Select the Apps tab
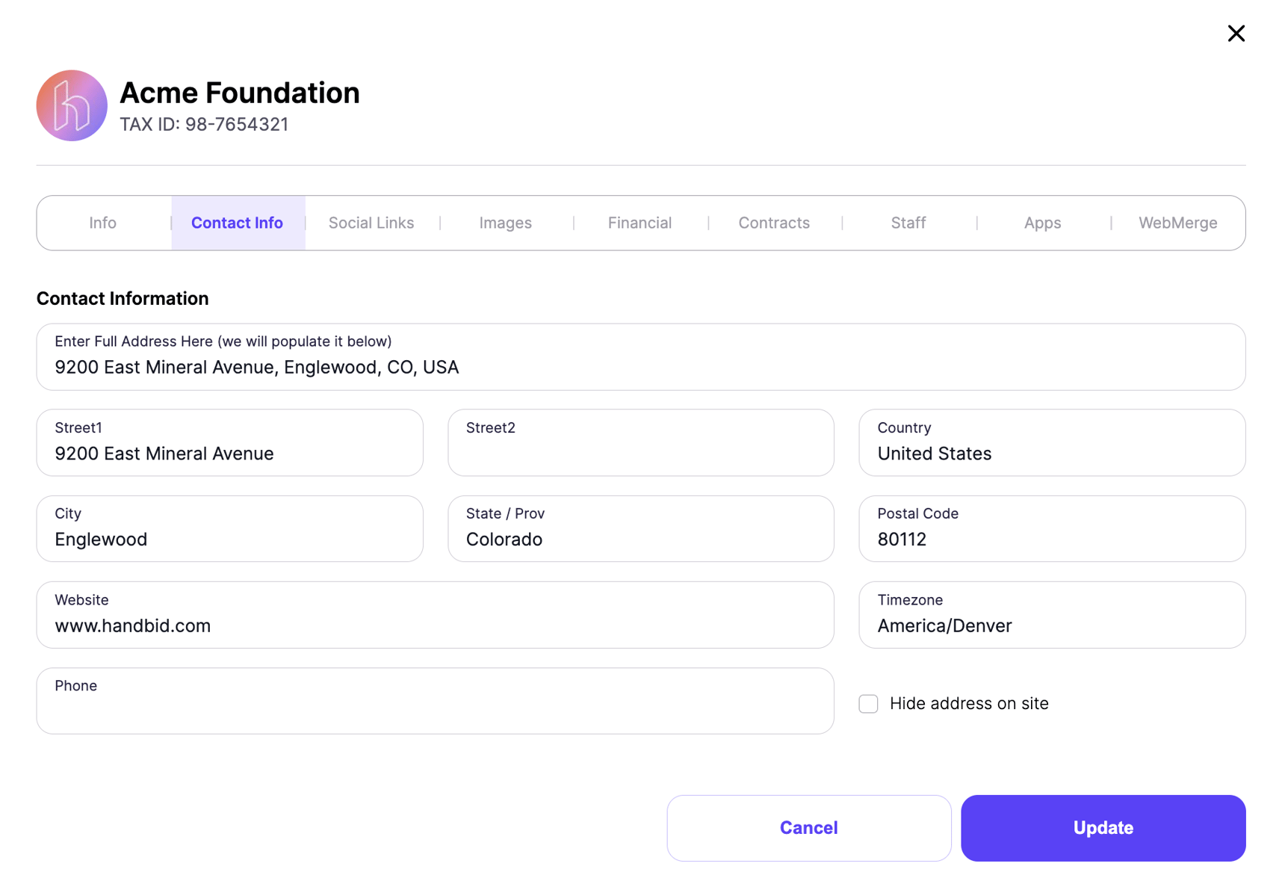 click(1042, 223)
